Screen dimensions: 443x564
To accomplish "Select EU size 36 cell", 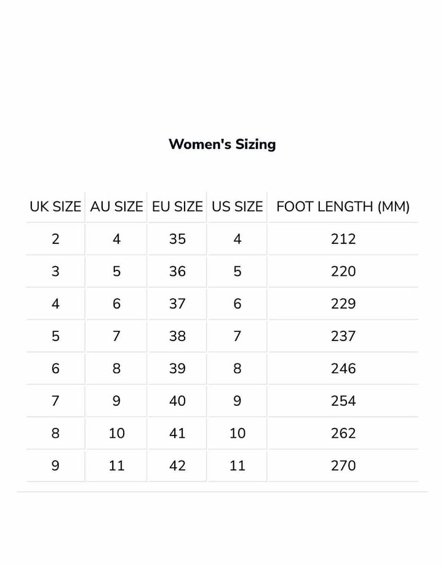I will [177, 272].
